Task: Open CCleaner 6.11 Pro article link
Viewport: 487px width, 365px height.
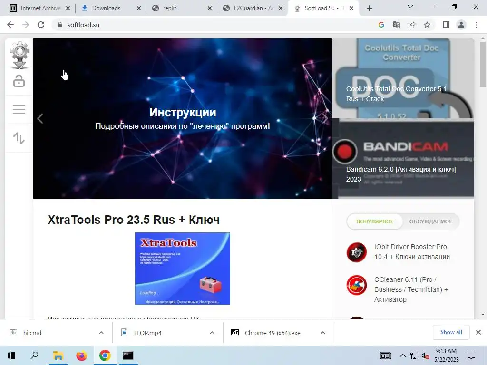Action: click(410, 289)
